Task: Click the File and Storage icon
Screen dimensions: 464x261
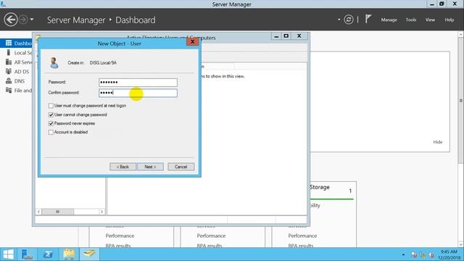Action: tap(9, 91)
